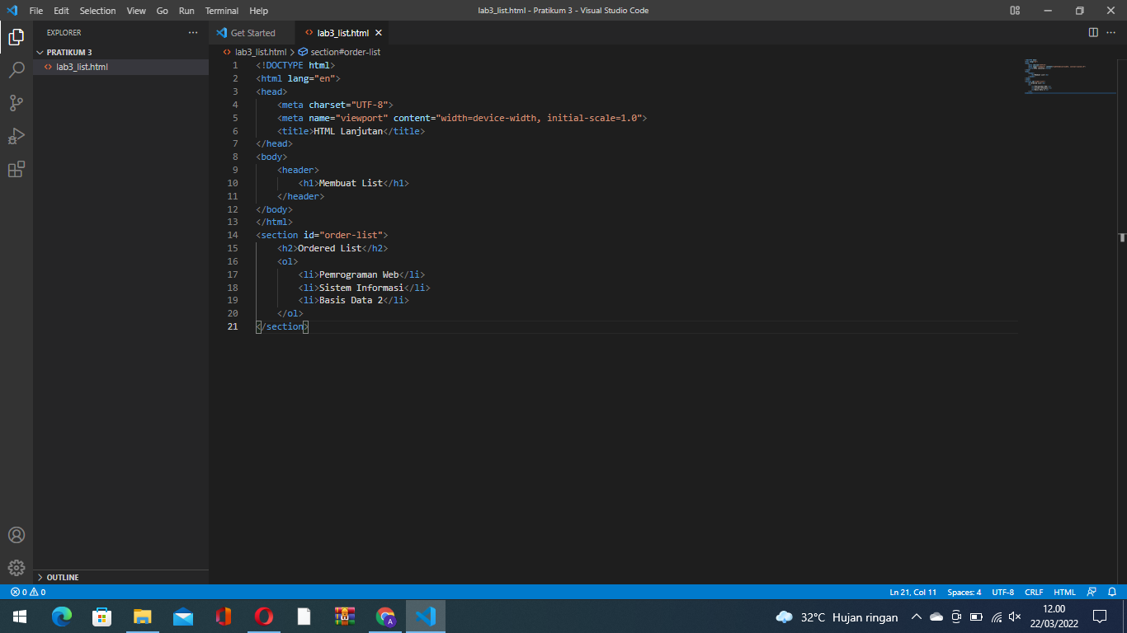1127x633 pixels.
Task: Expand the OUTLINE section
Action: tap(120, 577)
